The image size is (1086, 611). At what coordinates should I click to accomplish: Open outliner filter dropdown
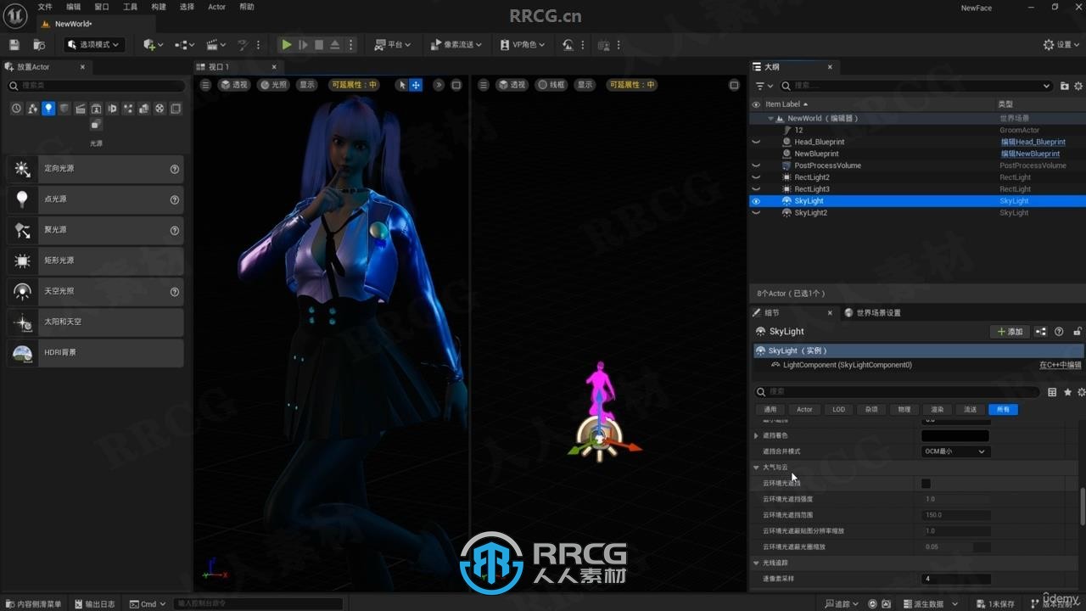pos(764,86)
